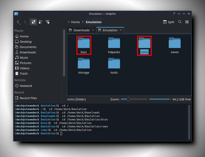Expand the chevron before Home breadcrumb
This screenshot has height=157, width=205.
69,22
